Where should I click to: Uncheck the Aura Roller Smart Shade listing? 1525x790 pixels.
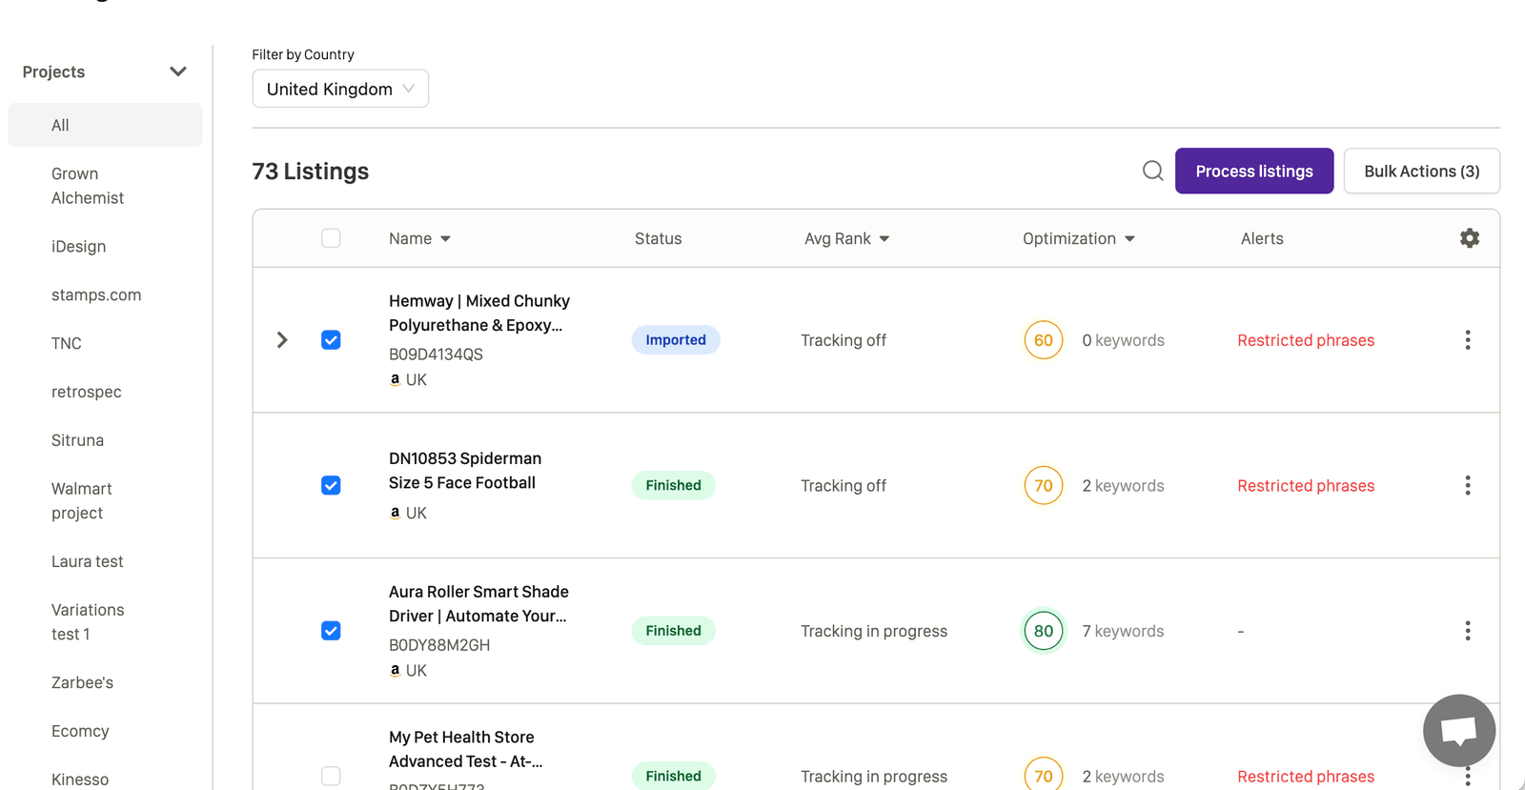331,631
